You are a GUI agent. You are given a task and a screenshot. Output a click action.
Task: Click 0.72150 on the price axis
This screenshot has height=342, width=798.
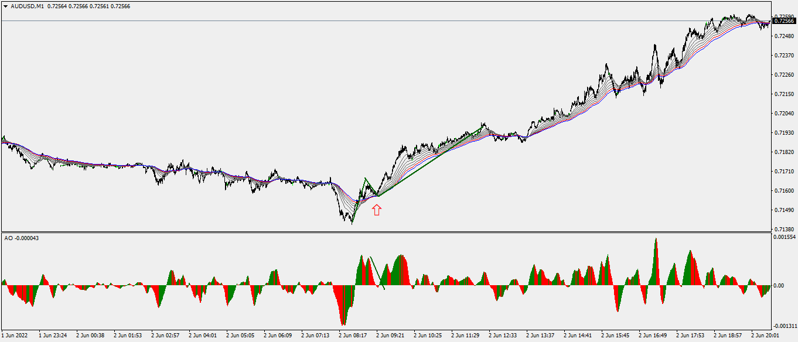tap(784, 94)
